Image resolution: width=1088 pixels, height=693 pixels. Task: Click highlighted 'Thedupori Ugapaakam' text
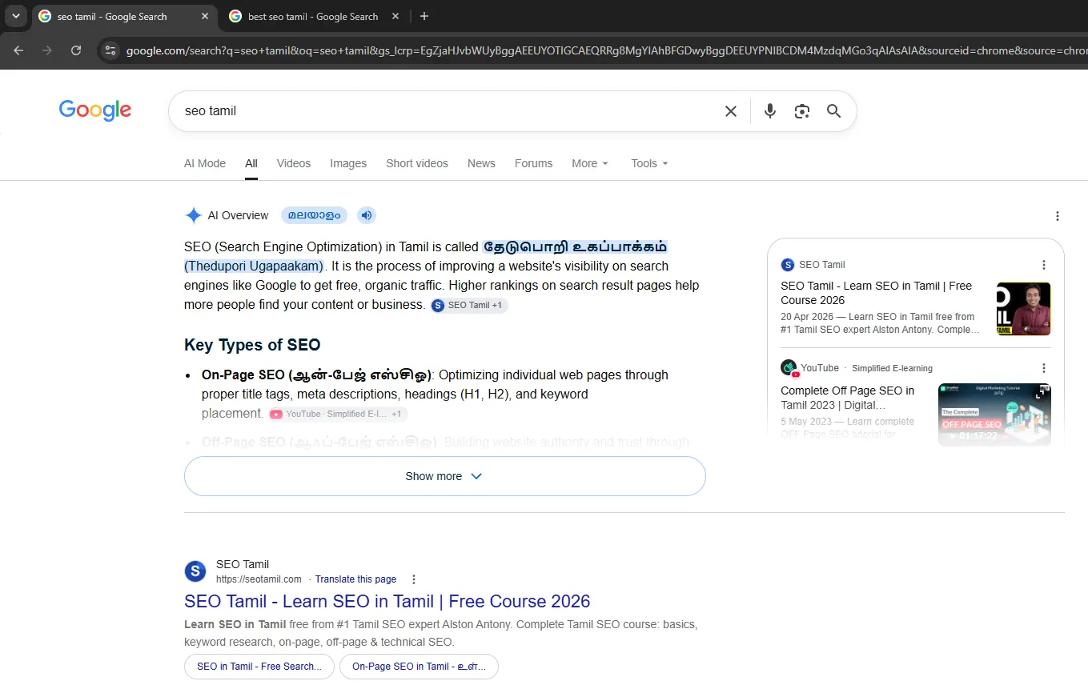[x=254, y=266]
